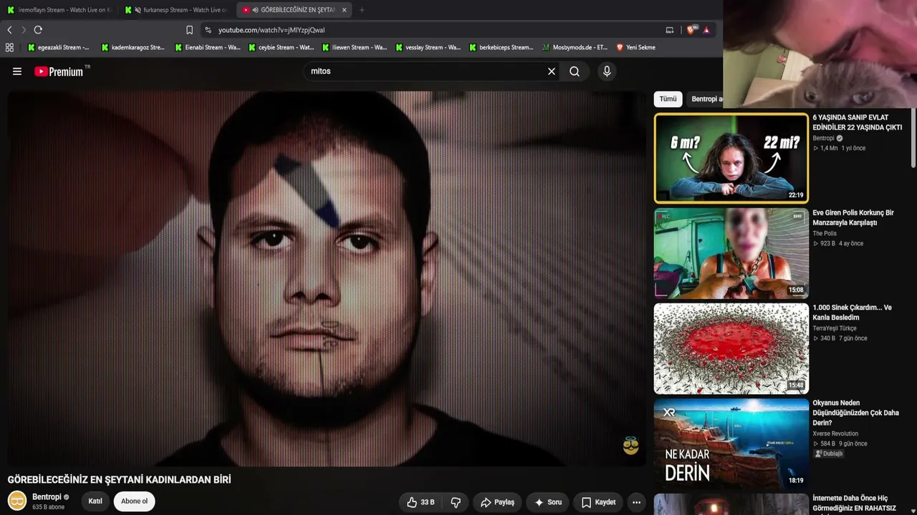Open the egeazakli Stream bookmark
The image size is (917, 515).
[x=59, y=47]
